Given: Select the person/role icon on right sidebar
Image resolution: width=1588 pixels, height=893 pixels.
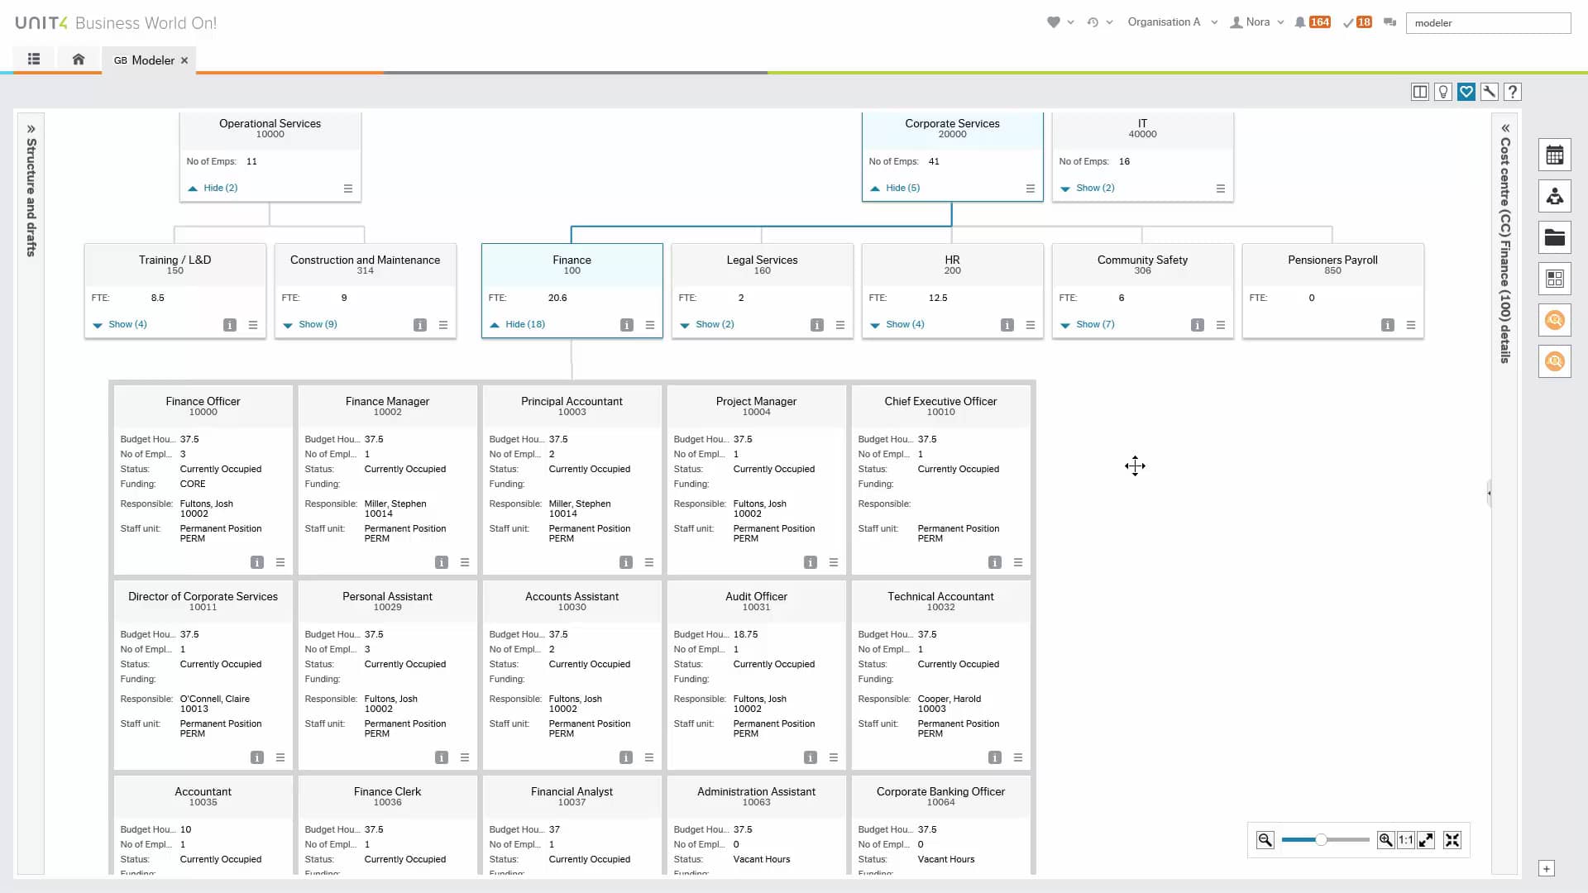Looking at the screenshot, I should (1555, 196).
